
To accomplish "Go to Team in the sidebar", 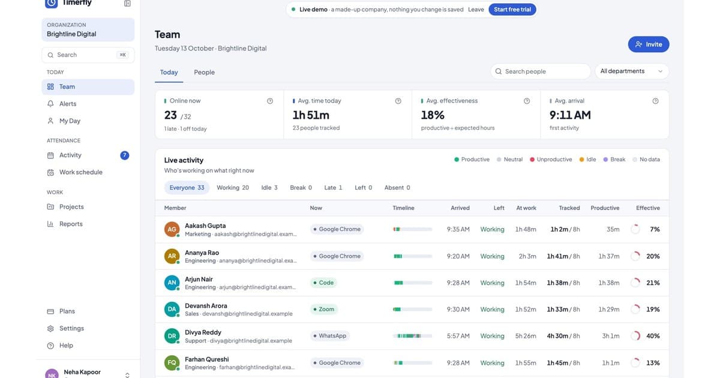I will tap(88, 87).
